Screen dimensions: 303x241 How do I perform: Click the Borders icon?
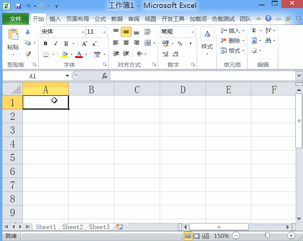point(46,54)
